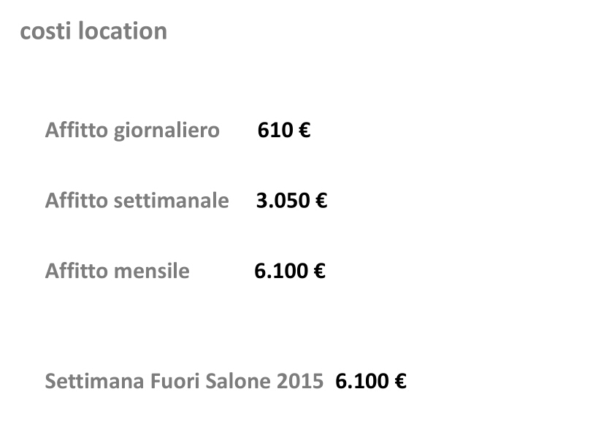Click the euro symbol after 3.050
The image size is (601, 443).
tap(321, 201)
